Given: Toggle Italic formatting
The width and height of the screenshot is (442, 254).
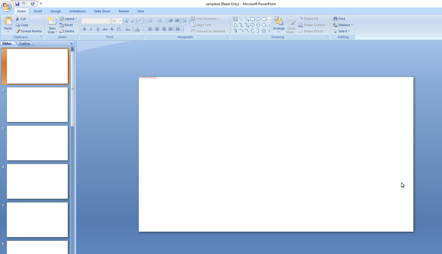Looking at the screenshot, I should click(x=91, y=29).
